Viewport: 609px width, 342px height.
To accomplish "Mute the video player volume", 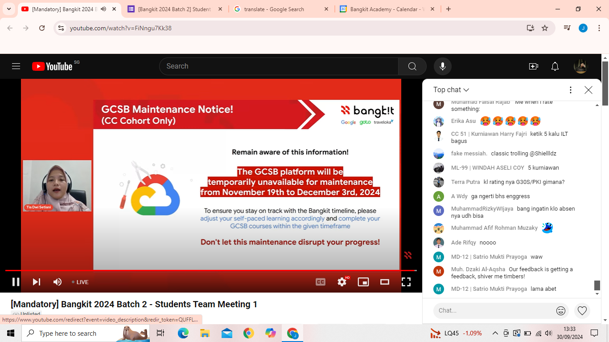I will click(x=58, y=282).
